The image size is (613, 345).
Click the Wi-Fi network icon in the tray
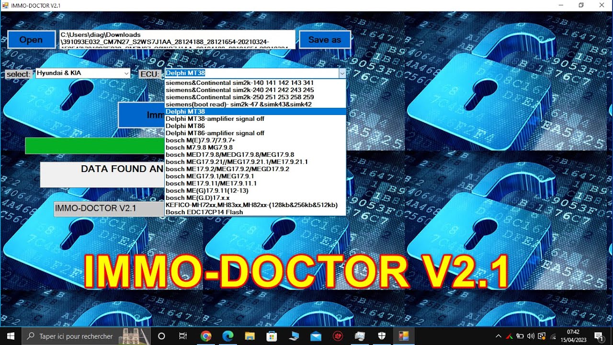tap(553, 336)
